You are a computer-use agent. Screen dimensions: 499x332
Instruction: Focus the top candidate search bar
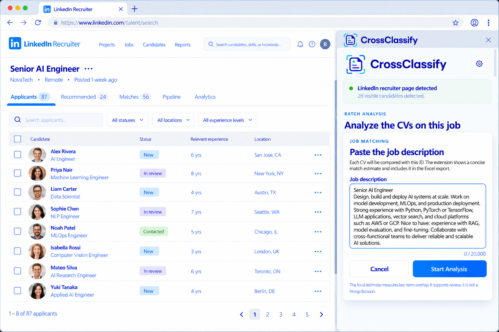247,44
